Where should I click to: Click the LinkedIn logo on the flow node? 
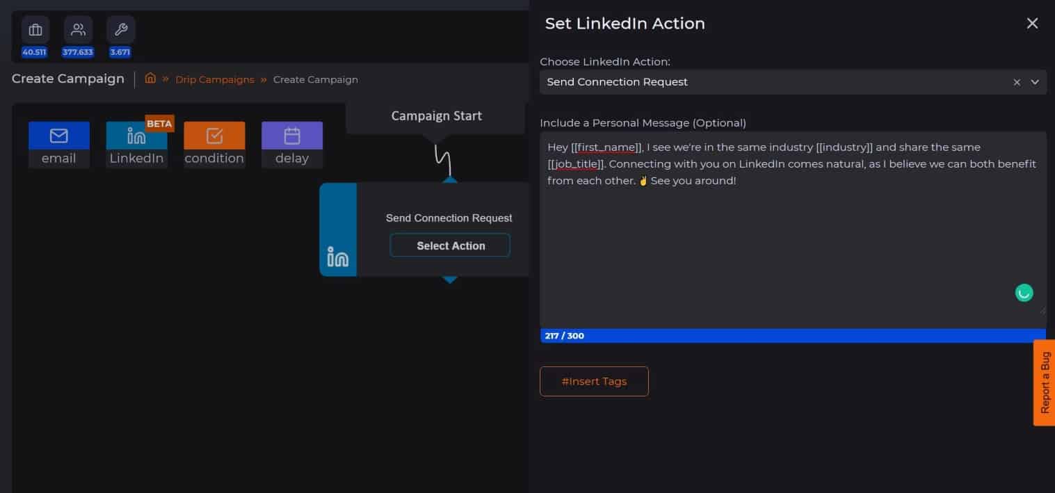coord(338,258)
